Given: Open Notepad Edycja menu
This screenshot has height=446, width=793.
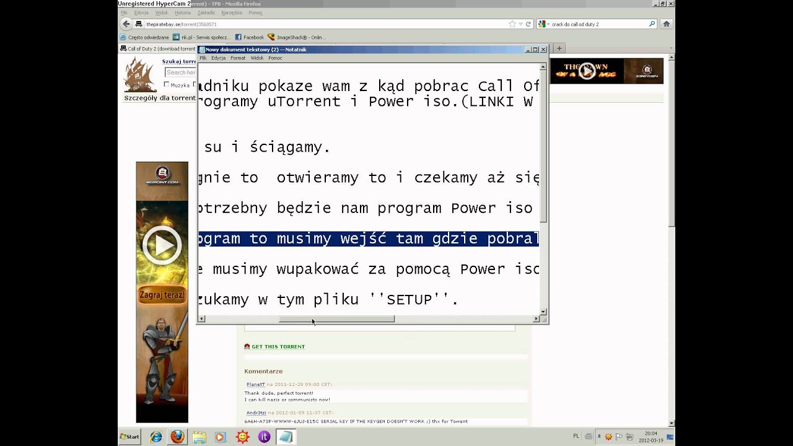Looking at the screenshot, I should 218,58.
